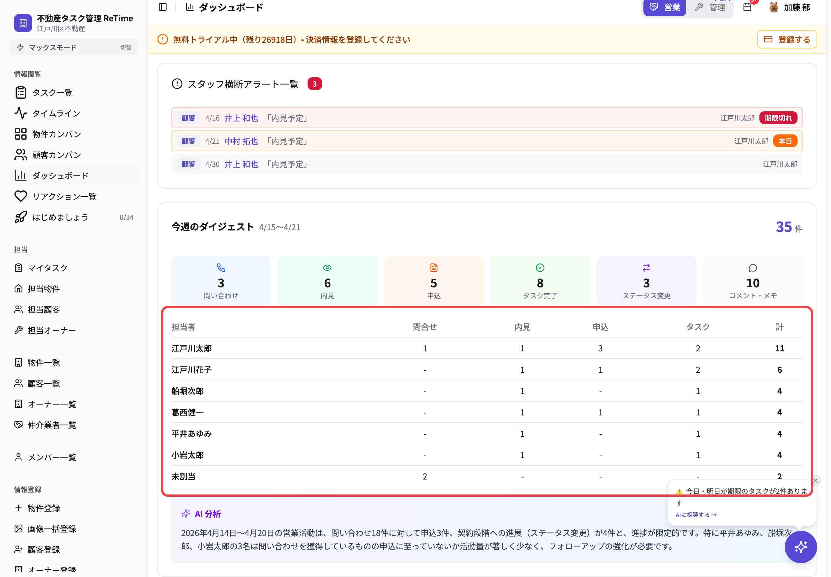Open 井上 和也 link dated 4/30

[241, 164]
